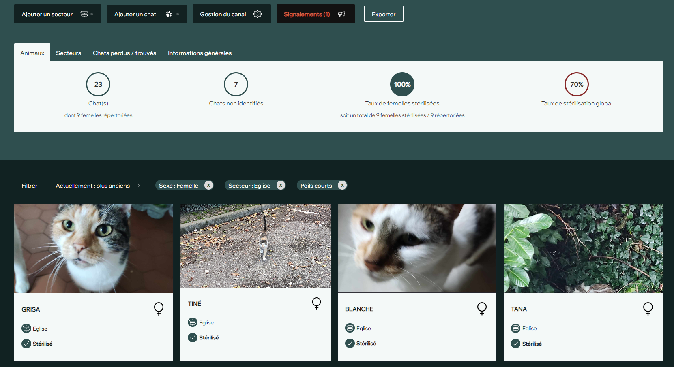The width and height of the screenshot is (674, 367).
Task: Click the 100% female sterilization rate circle
Action: click(402, 84)
